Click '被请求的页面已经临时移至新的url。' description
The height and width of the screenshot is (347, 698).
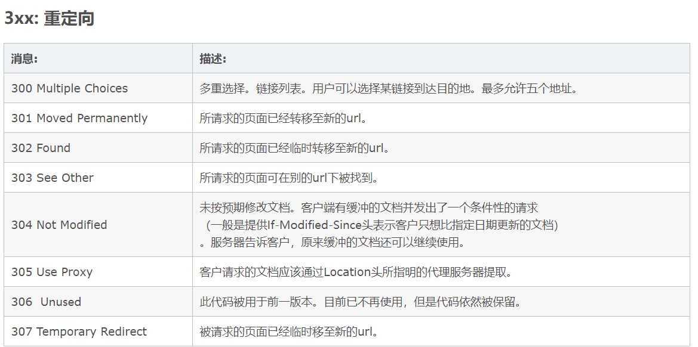pos(290,331)
